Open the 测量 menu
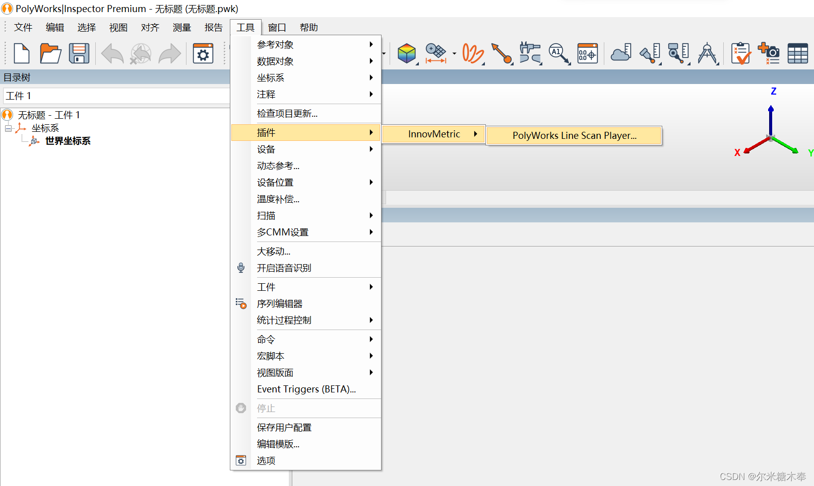 [182, 27]
